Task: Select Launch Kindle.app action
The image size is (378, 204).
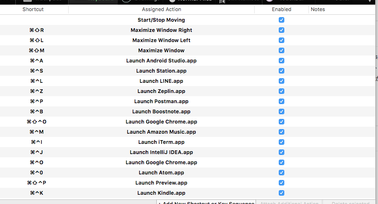Action: tap(161, 193)
